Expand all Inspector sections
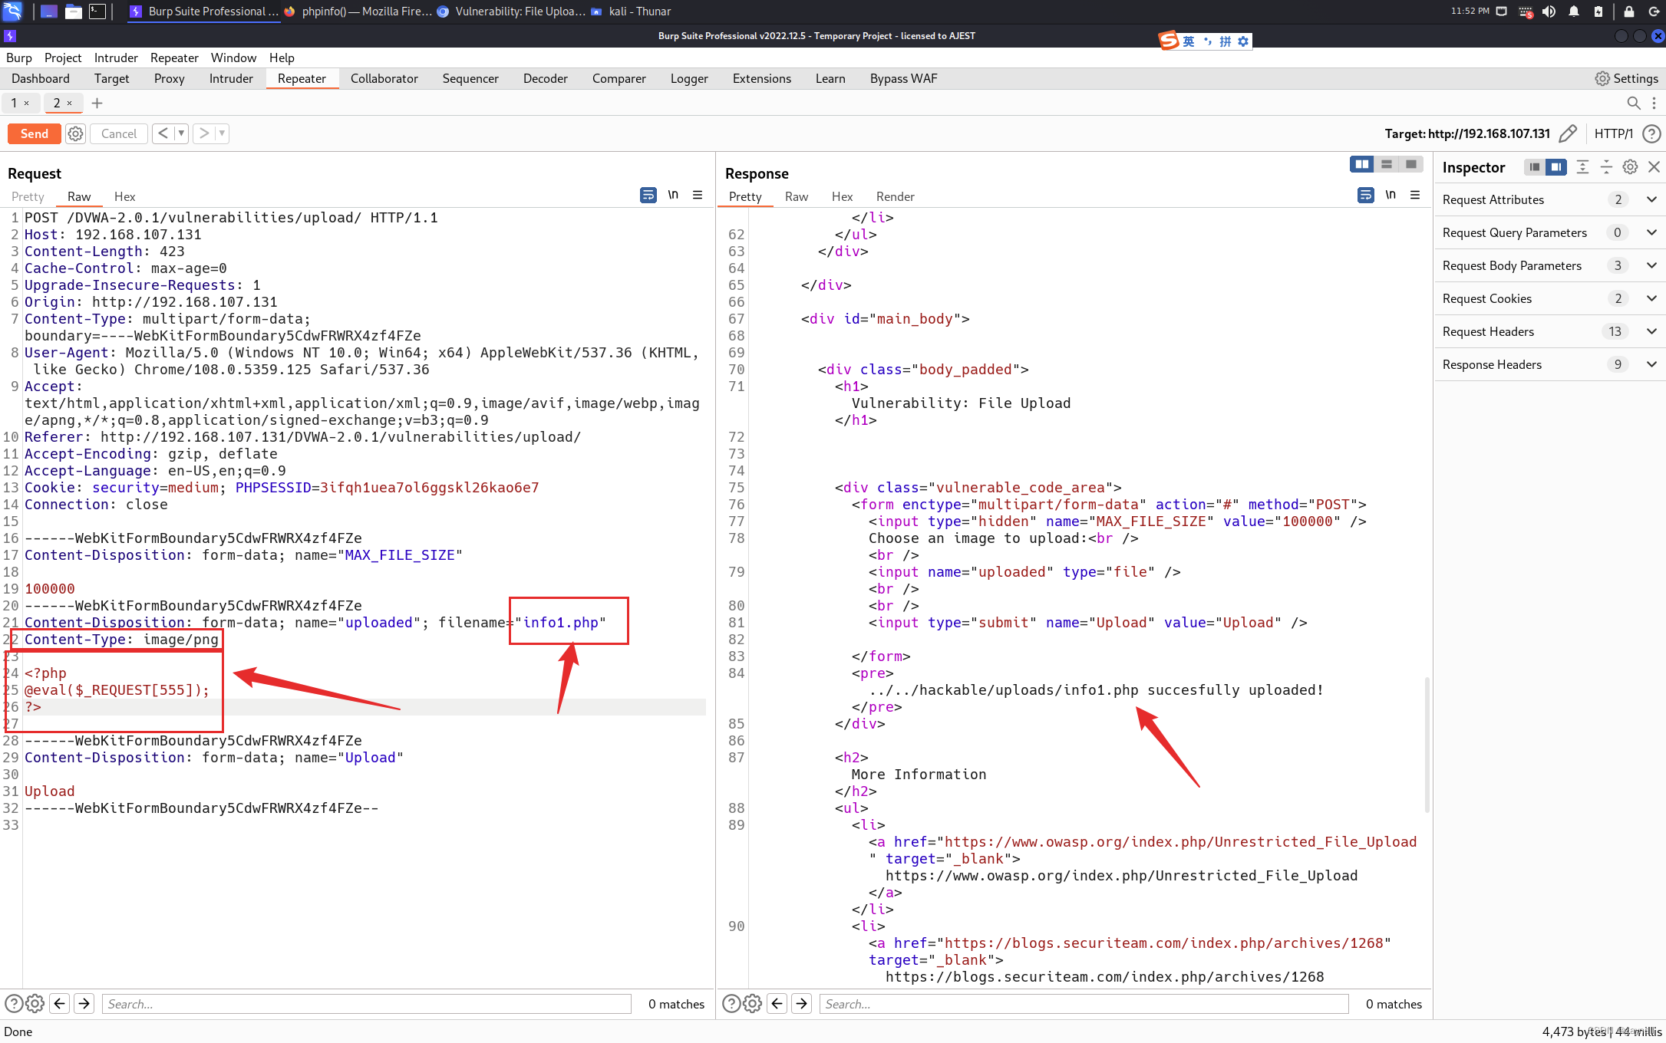This screenshot has width=1666, height=1043. tap(1582, 167)
